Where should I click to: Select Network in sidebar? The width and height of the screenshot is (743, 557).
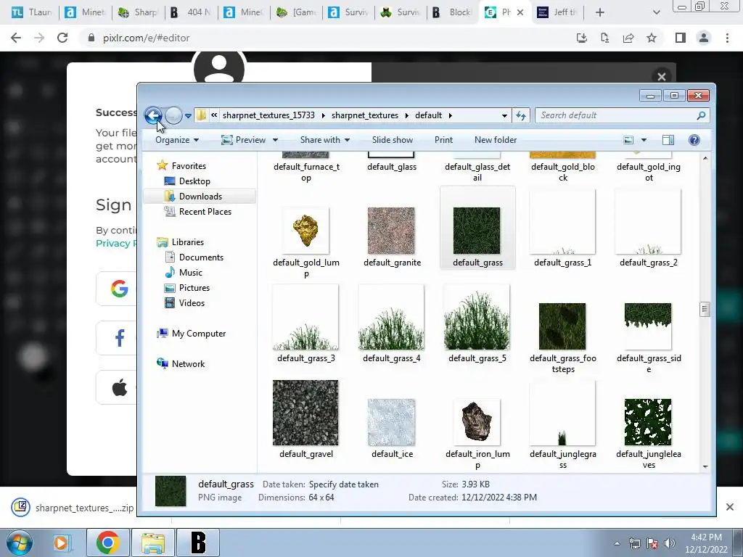(188, 364)
